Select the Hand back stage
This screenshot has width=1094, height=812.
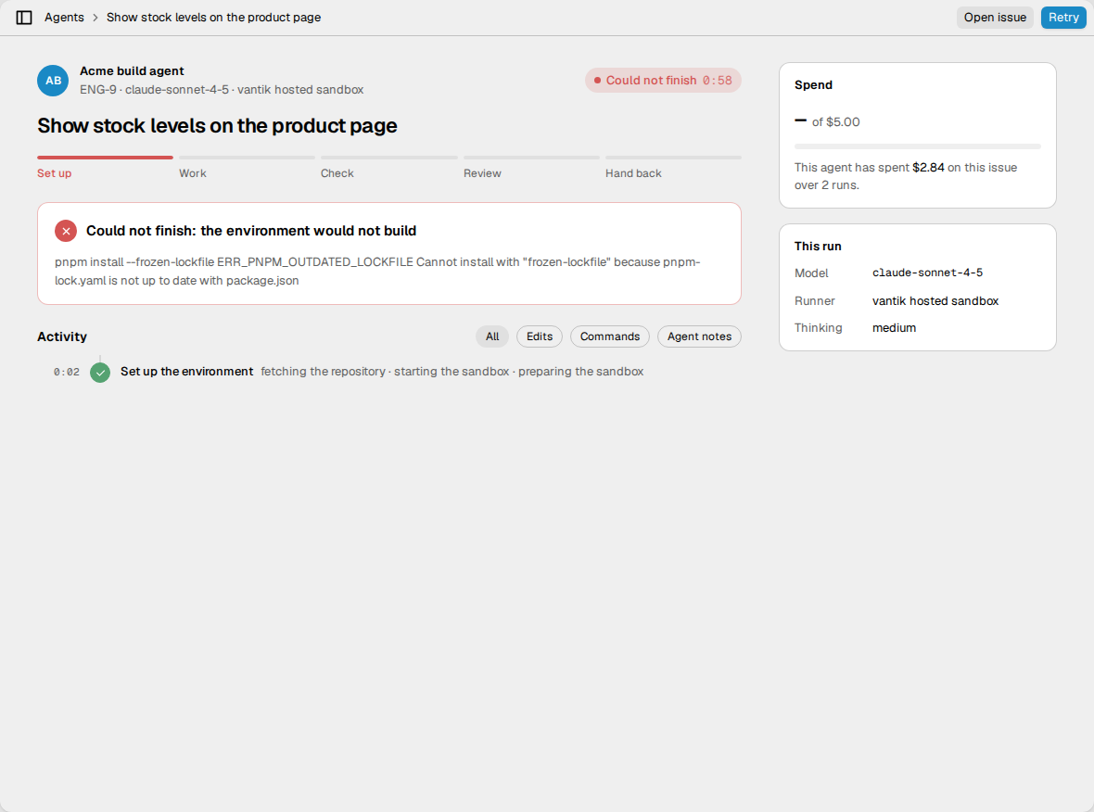pyautogui.click(x=673, y=168)
